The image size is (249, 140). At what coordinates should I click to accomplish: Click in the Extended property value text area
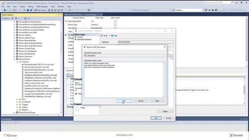124,80
